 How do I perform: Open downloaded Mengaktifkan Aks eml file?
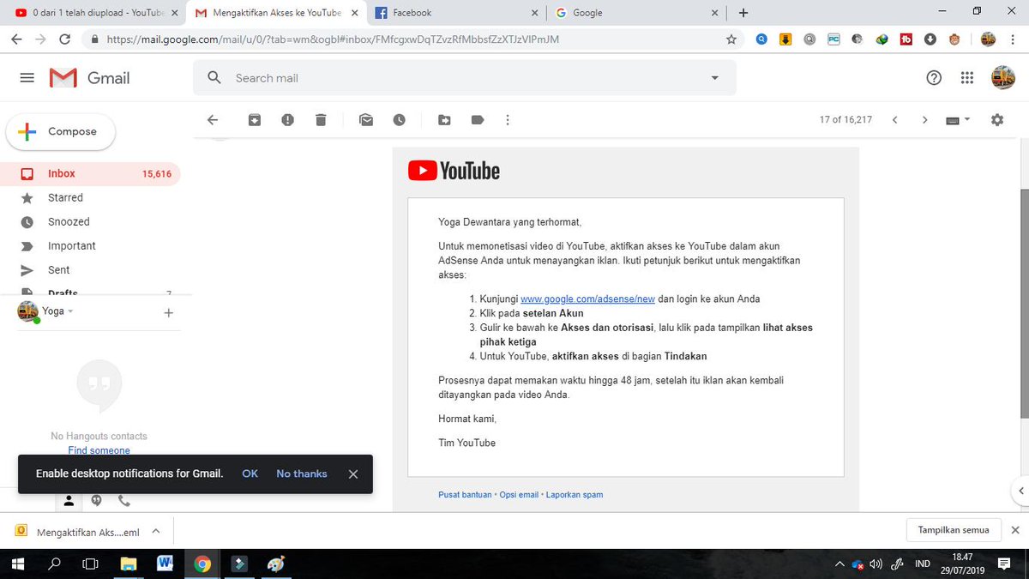pyautogui.click(x=78, y=531)
